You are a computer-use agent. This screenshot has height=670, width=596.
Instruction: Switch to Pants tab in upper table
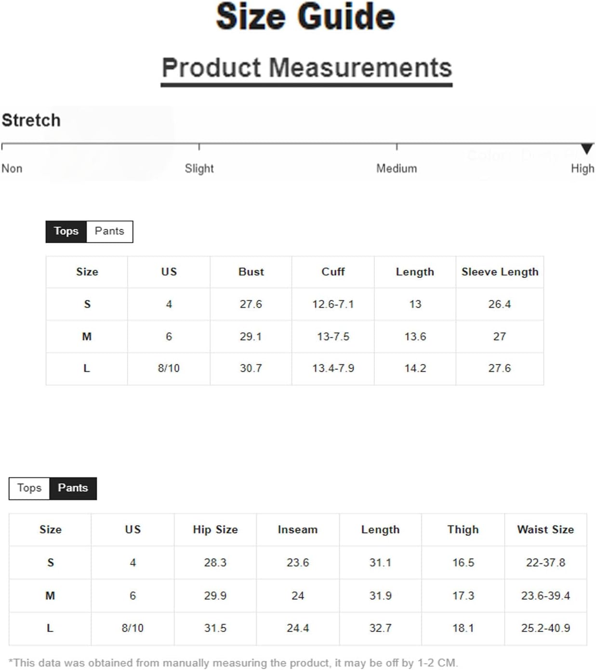coord(109,231)
